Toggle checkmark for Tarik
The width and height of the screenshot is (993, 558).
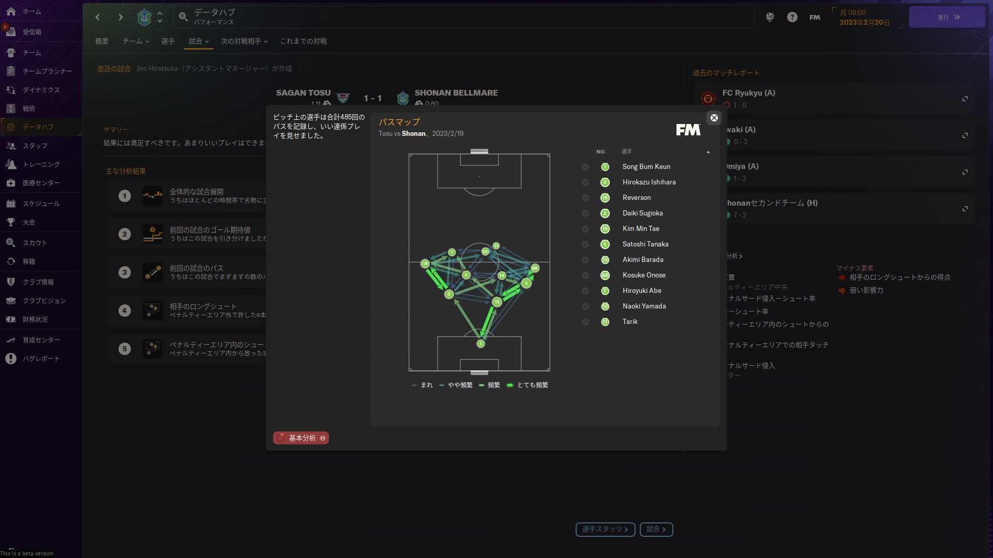point(585,322)
